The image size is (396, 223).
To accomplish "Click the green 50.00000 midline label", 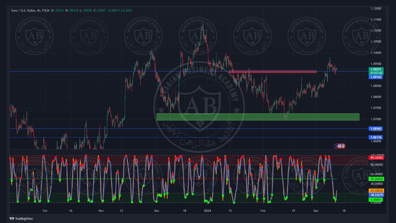I will click(376, 179).
